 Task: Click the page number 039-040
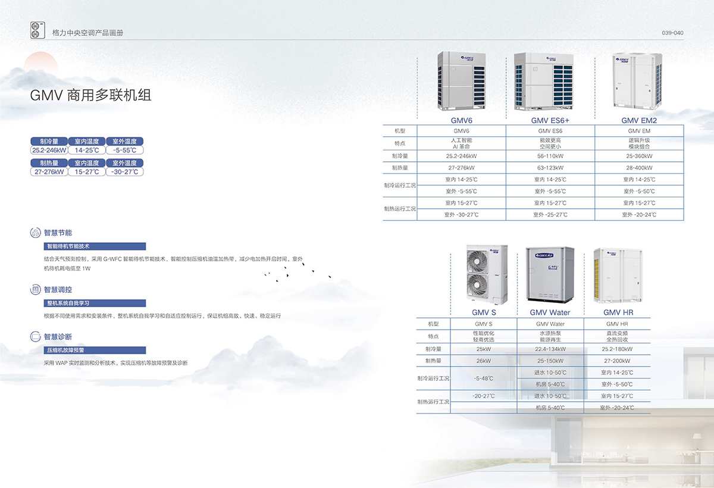(672, 33)
